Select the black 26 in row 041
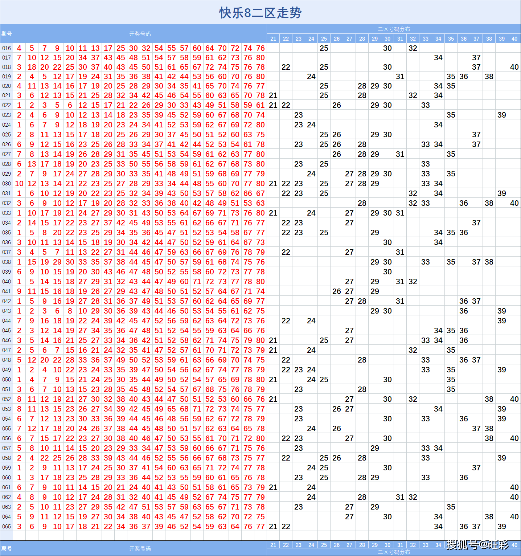Image resolution: width=521 pixels, height=556 pixels. (x=337, y=291)
